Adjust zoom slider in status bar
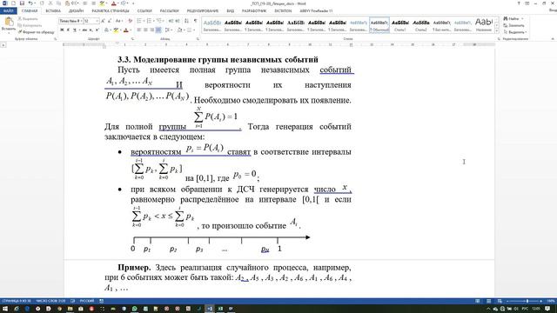Viewport: 557px width, 313px height. point(527,301)
